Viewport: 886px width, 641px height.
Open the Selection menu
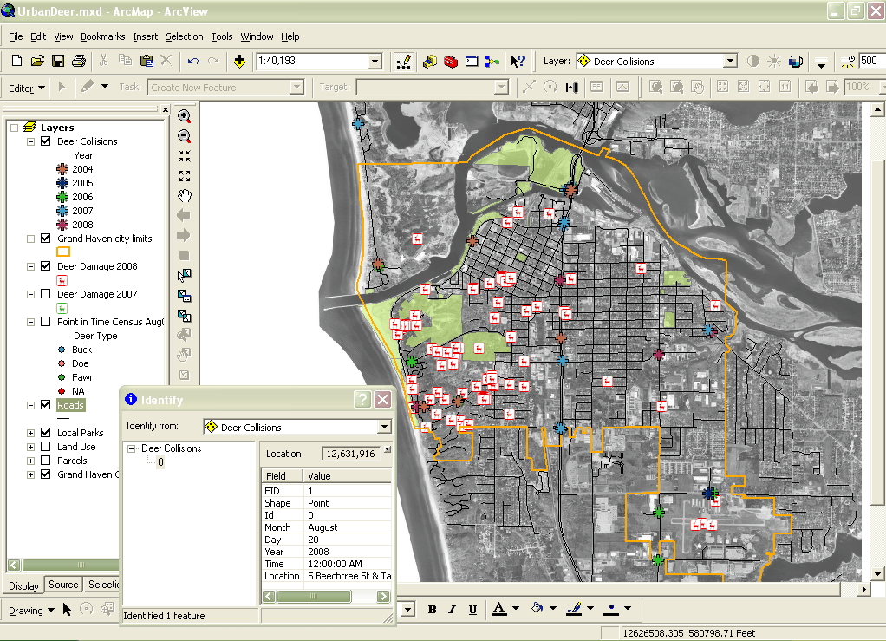[184, 36]
